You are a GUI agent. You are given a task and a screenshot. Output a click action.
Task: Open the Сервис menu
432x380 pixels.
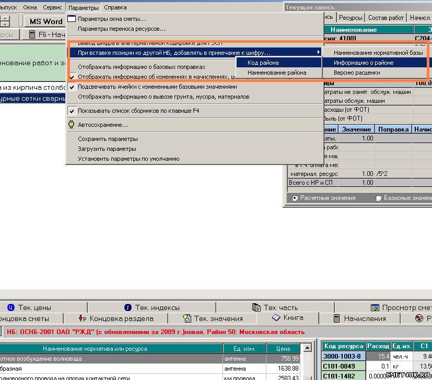pos(52,7)
